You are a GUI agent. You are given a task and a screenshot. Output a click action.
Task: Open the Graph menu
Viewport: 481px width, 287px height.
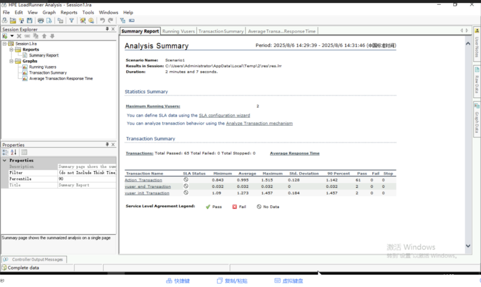pos(49,12)
